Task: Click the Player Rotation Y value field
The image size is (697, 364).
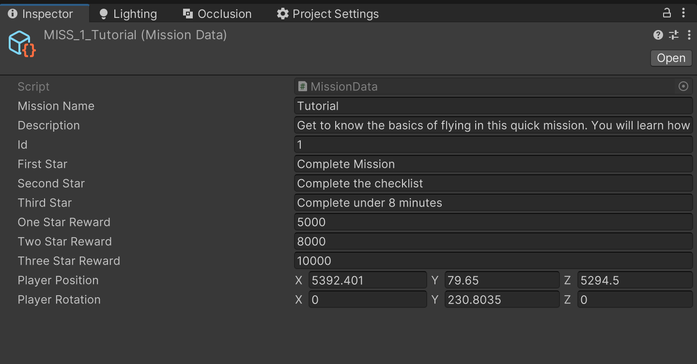Action: 502,300
